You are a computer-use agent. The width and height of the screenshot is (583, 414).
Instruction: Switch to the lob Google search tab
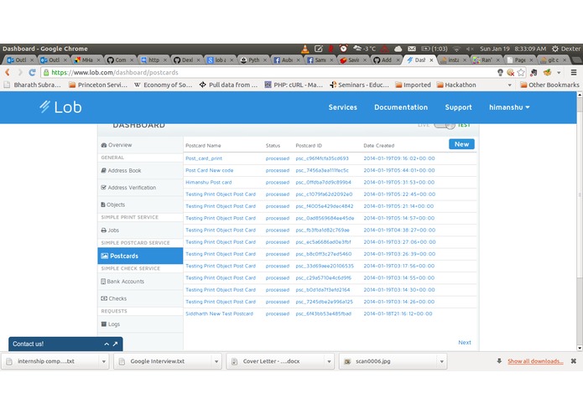220,60
